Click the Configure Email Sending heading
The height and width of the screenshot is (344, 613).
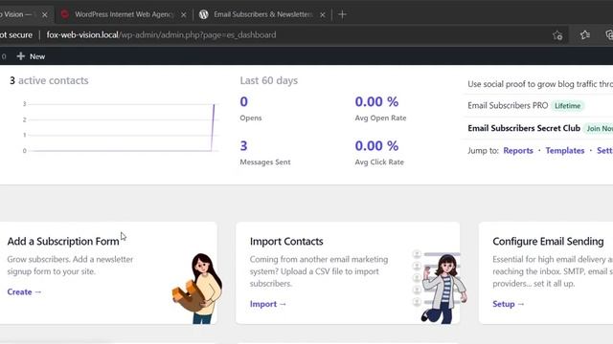(x=548, y=242)
